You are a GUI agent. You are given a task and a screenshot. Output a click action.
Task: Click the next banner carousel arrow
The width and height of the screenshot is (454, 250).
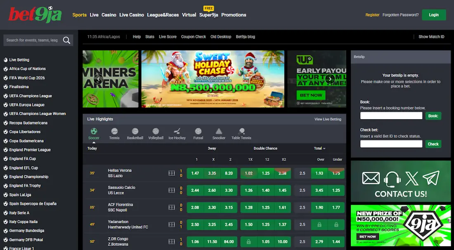pyautogui.click(x=330, y=78)
